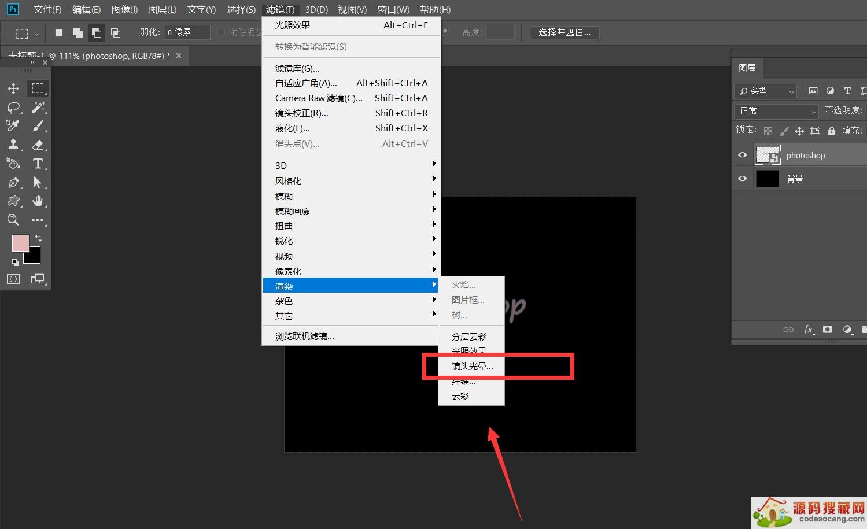Select the Eyedropper tool

pyautogui.click(x=13, y=126)
